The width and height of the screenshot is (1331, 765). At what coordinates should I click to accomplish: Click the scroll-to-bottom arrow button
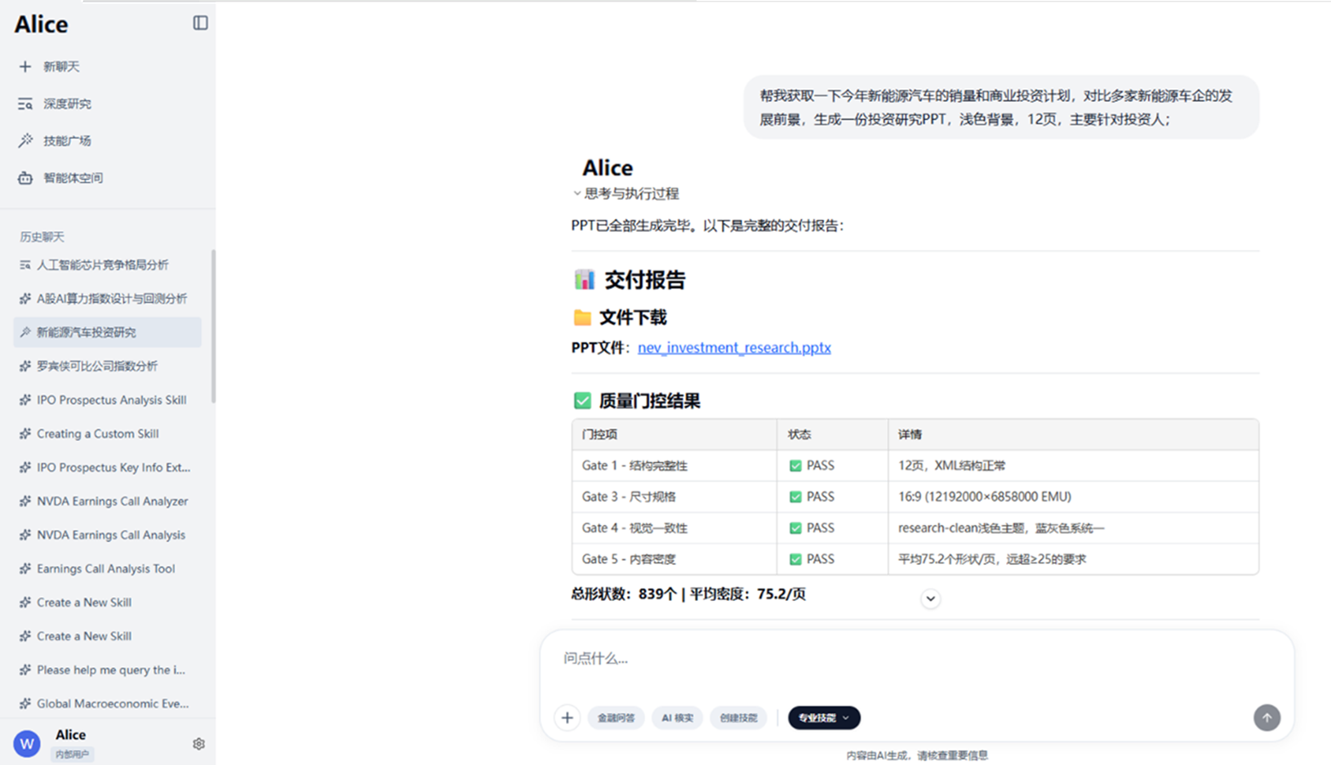(930, 598)
